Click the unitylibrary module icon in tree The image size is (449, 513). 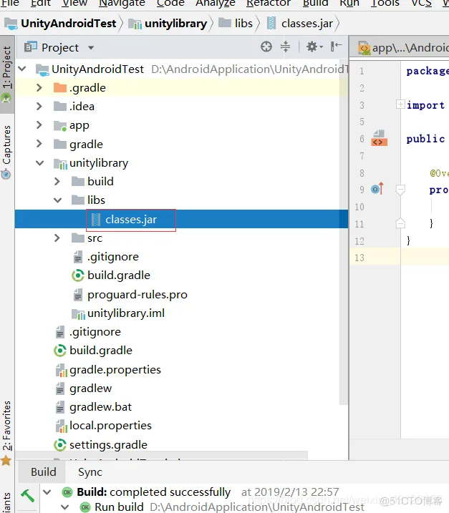click(61, 163)
